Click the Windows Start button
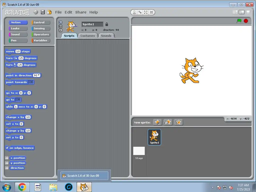256x192 pixels. tap(7, 187)
